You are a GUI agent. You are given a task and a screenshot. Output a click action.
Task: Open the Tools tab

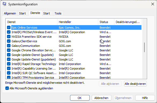coord(58,13)
